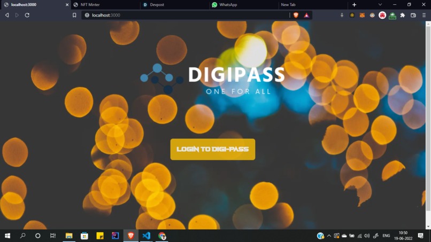
Task: Open the green Beta extension icon
Action: point(392,16)
